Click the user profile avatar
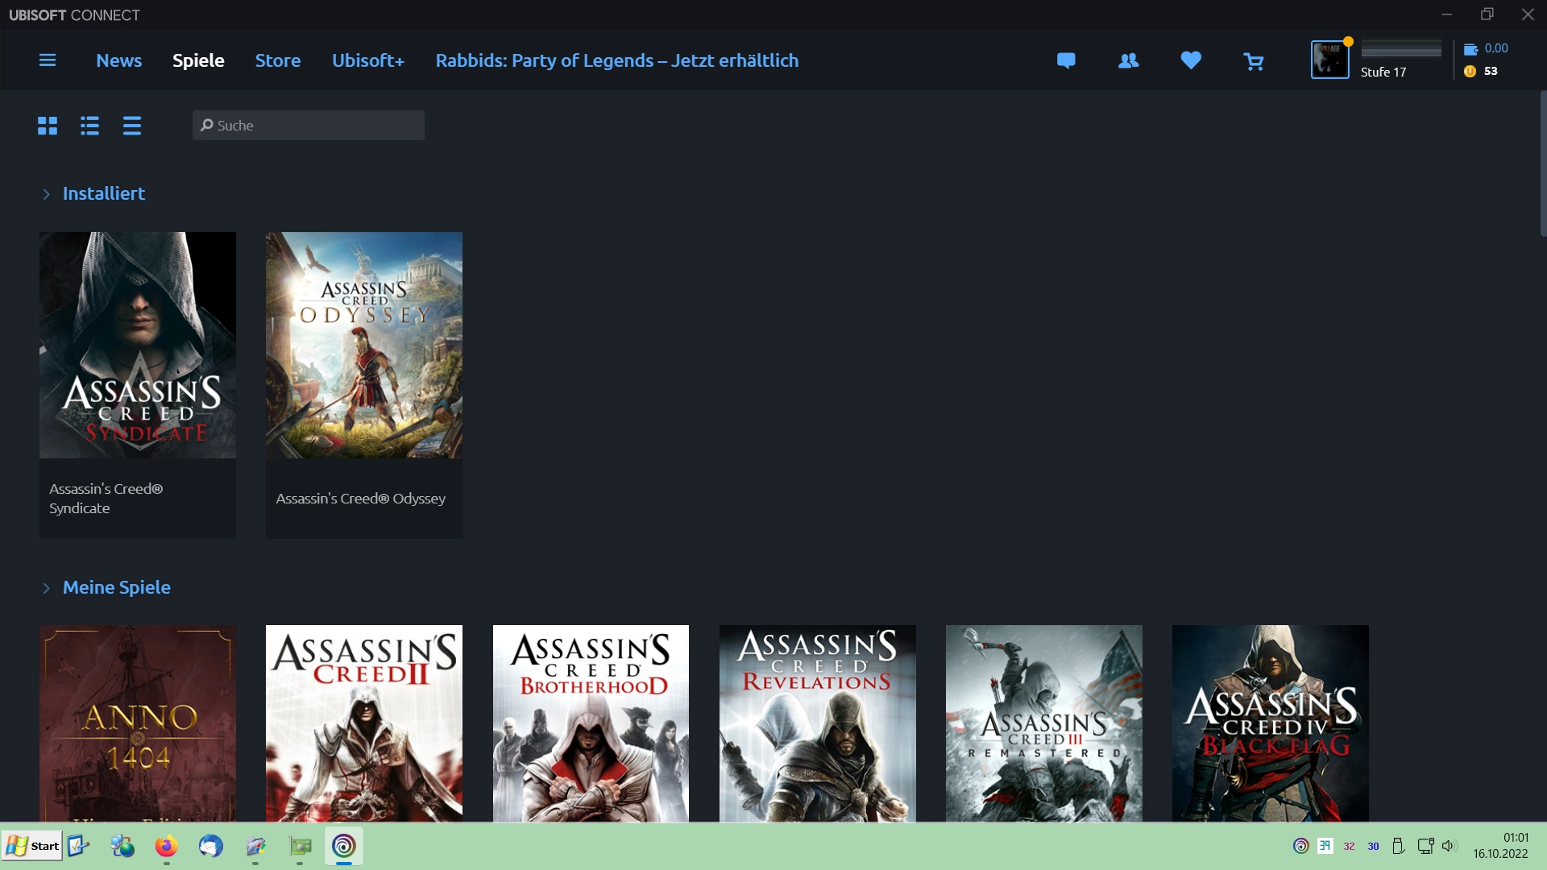The image size is (1547, 870). coord(1329,60)
